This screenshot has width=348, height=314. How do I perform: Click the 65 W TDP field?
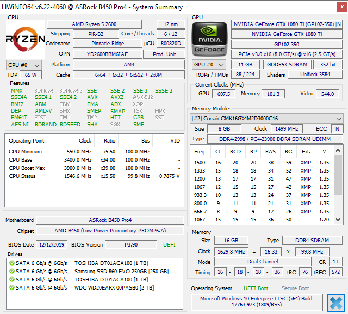click(x=30, y=75)
